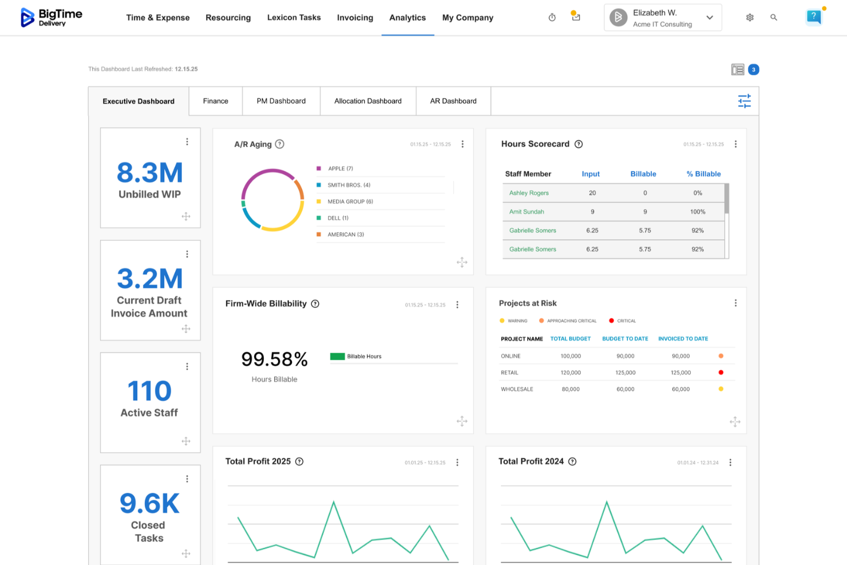Click the move handle on the A/R Aging widget
Viewport: 847px width, 565px height.
[x=462, y=262]
